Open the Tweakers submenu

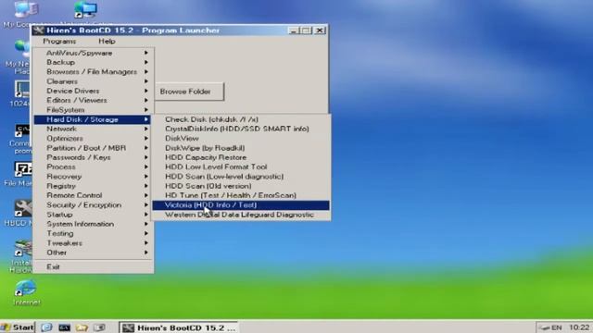pos(94,243)
